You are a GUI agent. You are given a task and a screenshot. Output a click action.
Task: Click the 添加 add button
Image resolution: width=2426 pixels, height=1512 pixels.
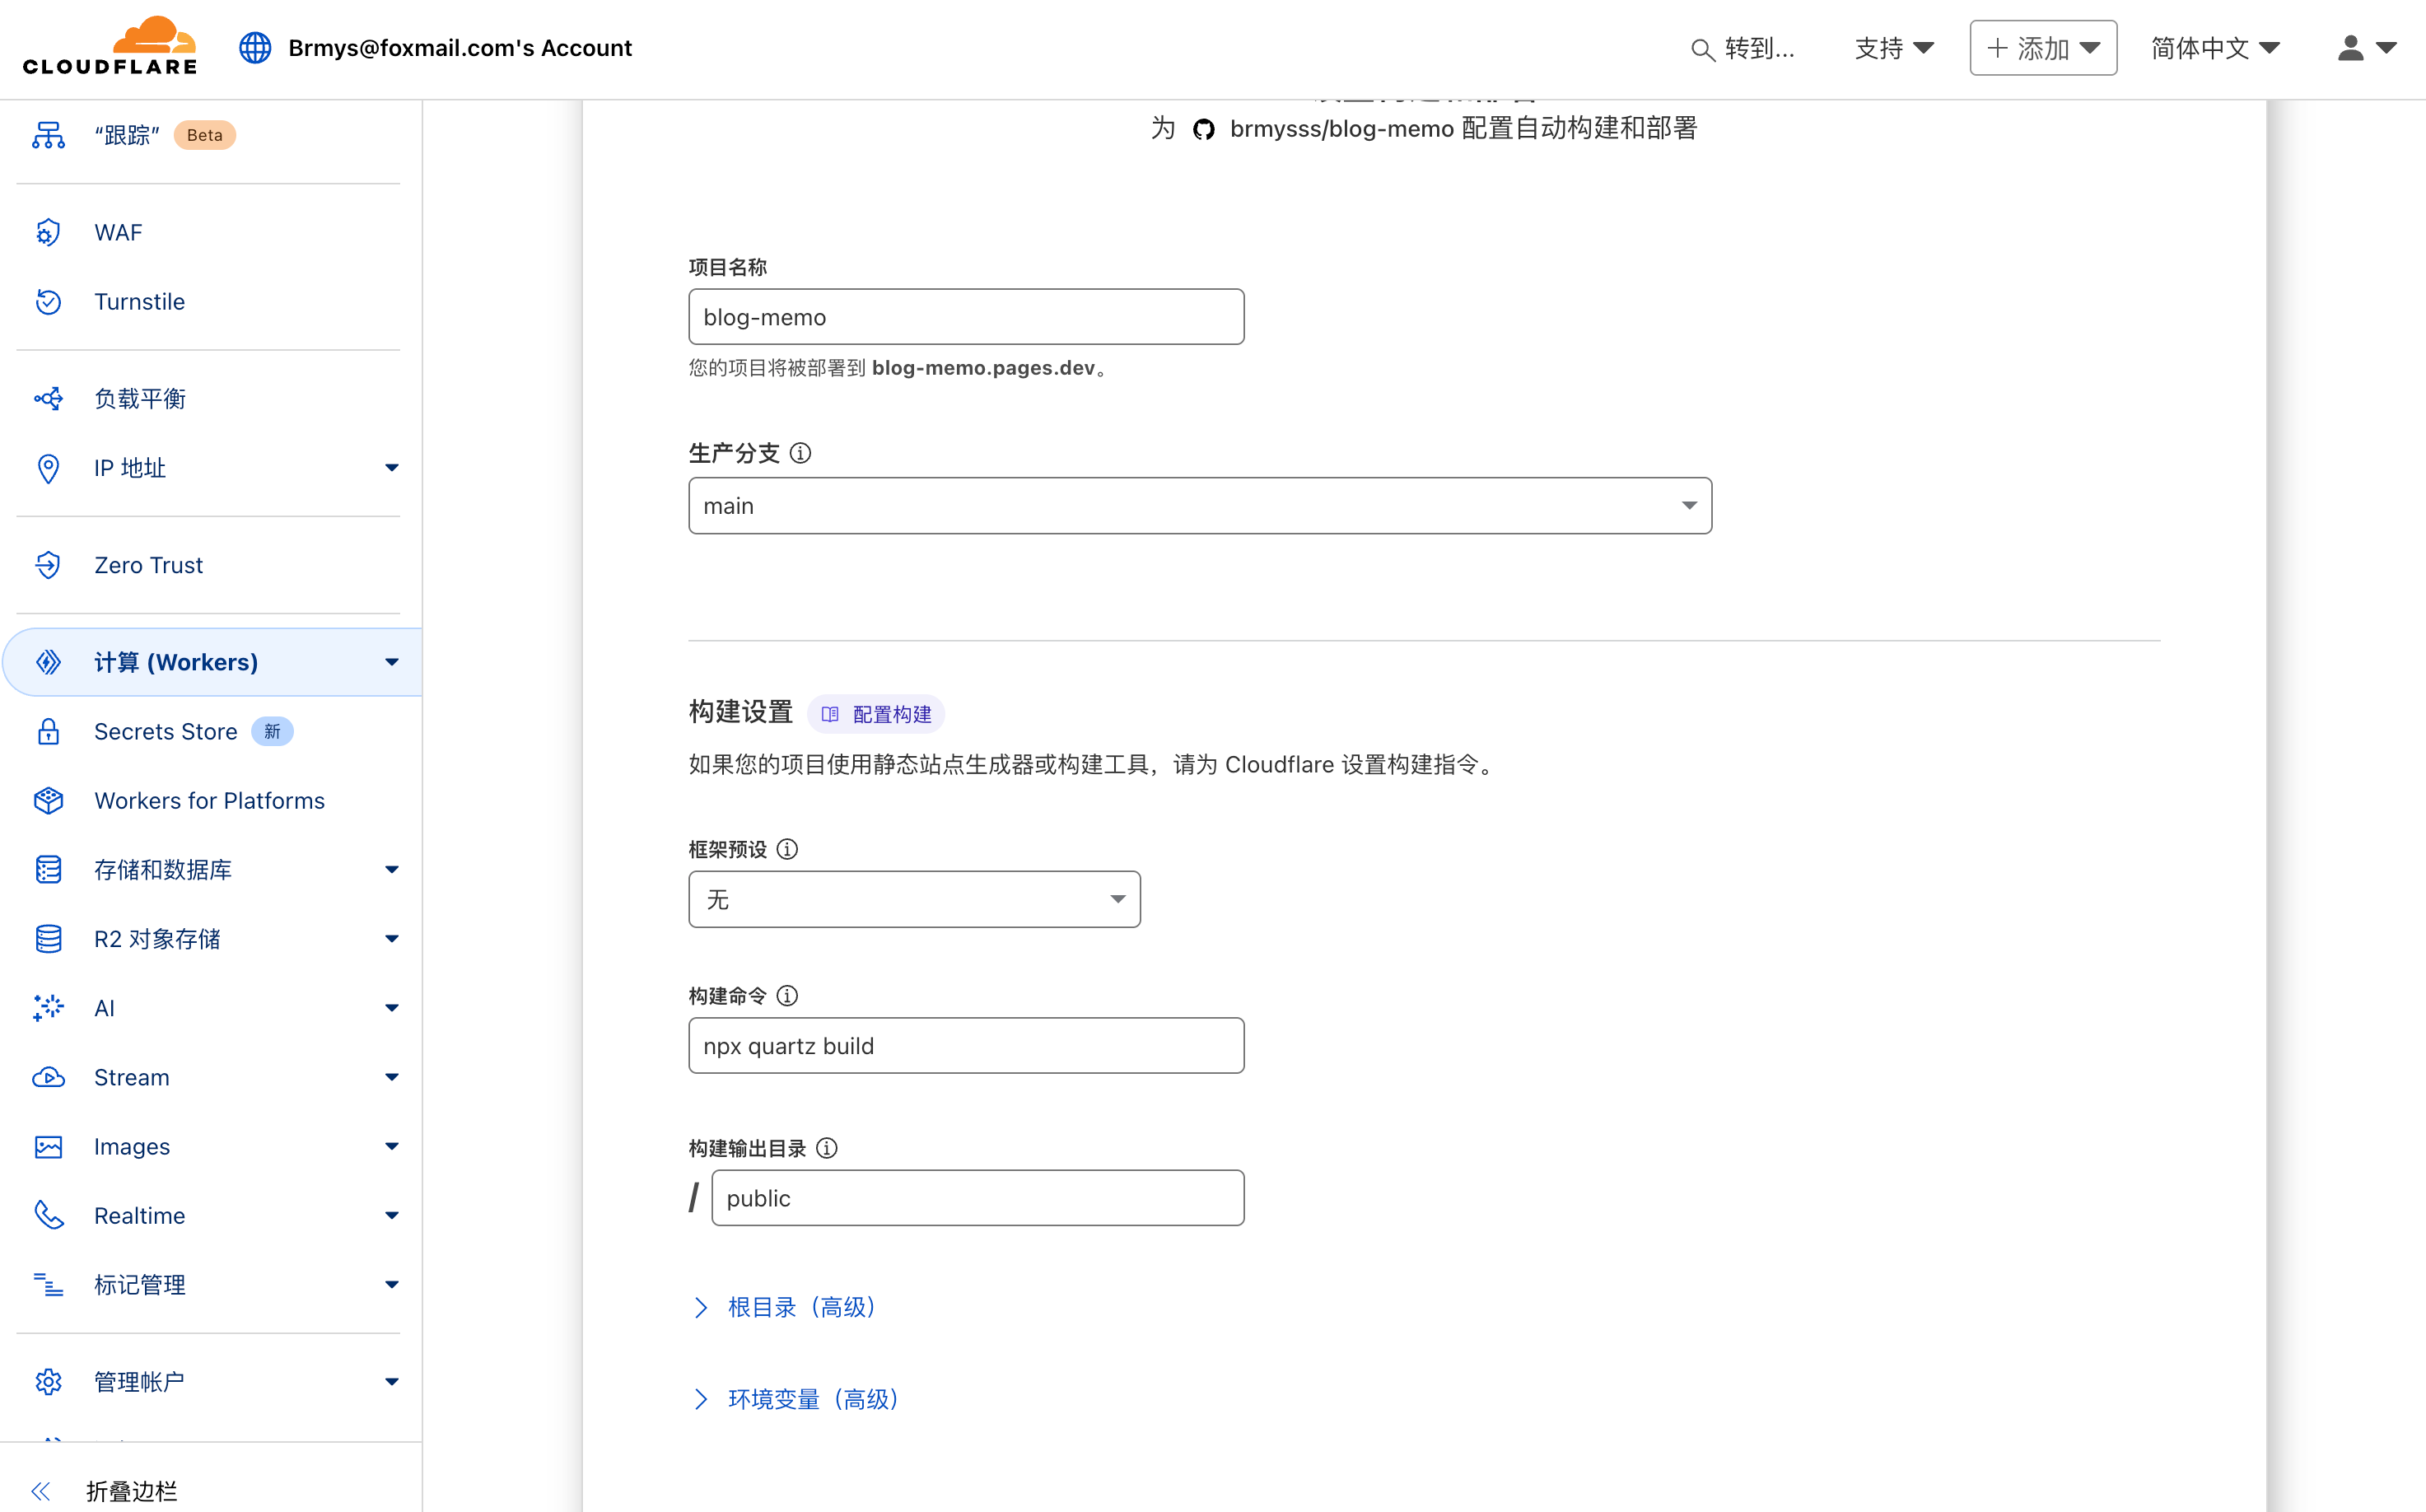tap(2043, 48)
